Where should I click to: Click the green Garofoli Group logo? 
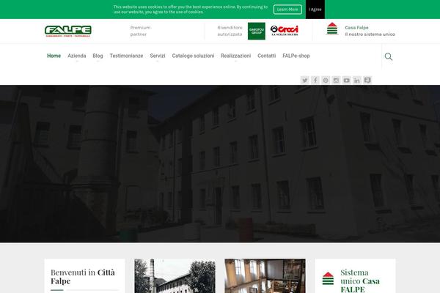click(257, 31)
